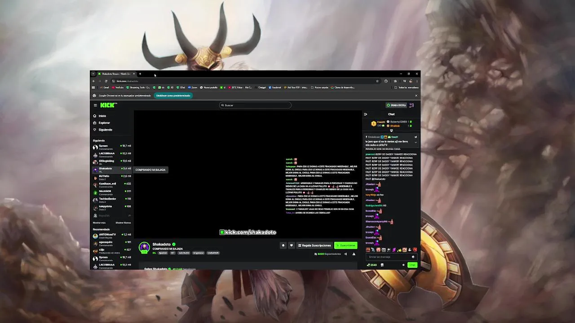Open the Facebook bookmark
Image resolution: width=575 pixels, height=323 pixels.
tap(275, 87)
